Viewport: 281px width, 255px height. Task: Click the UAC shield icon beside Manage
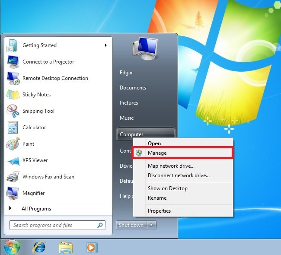(x=138, y=153)
